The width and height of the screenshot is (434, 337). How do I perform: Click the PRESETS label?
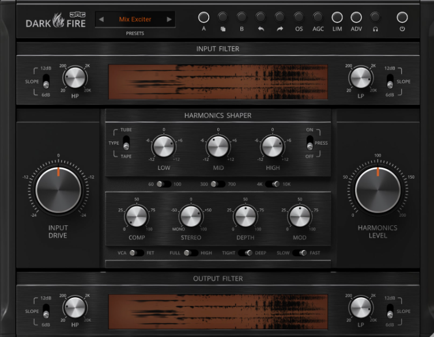(x=135, y=33)
